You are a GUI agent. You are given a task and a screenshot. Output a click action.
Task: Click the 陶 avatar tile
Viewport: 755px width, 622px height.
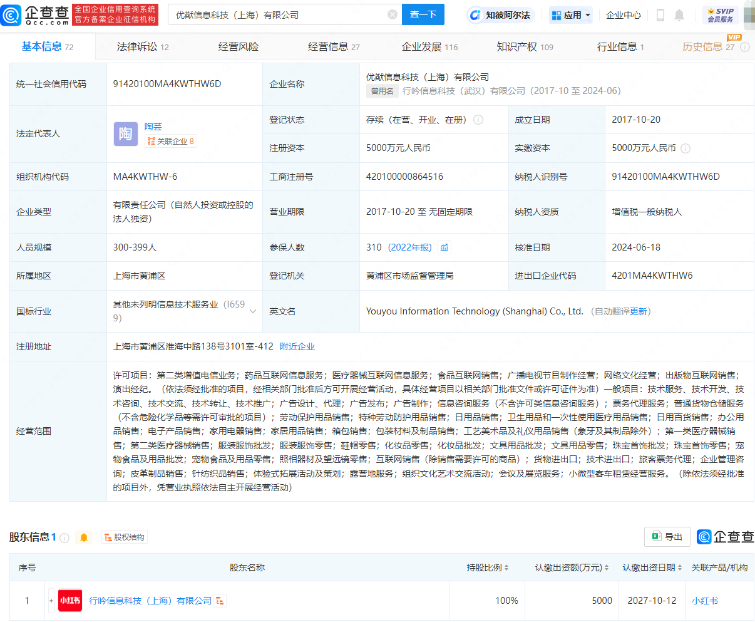tap(126, 134)
